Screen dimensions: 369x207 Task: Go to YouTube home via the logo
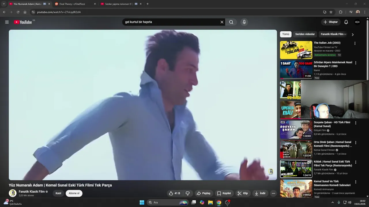coord(23,22)
